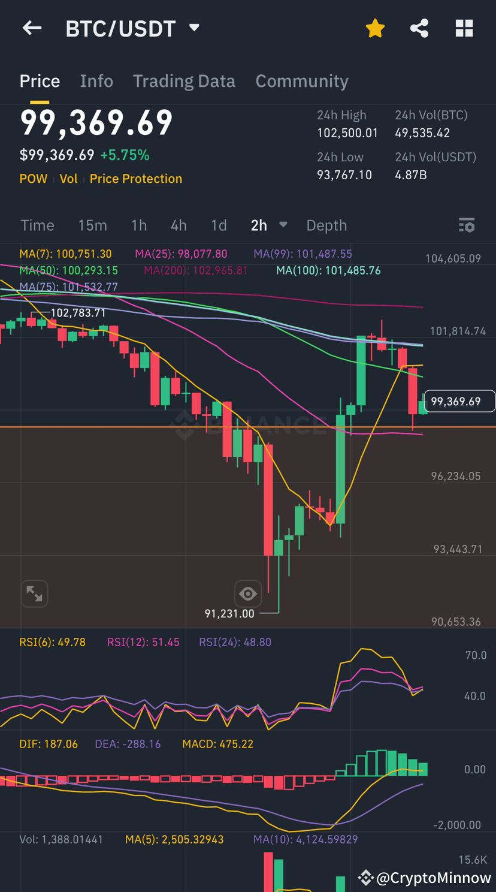
Task: Tap the RSI(6) indicator label
Action: coord(53,641)
